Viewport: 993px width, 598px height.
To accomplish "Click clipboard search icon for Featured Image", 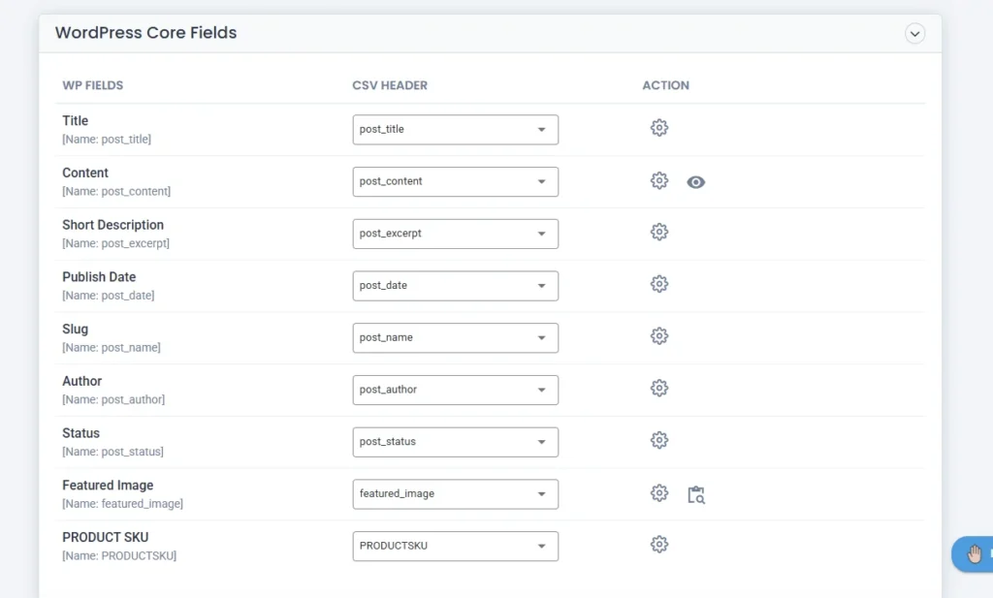I will click(x=696, y=495).
